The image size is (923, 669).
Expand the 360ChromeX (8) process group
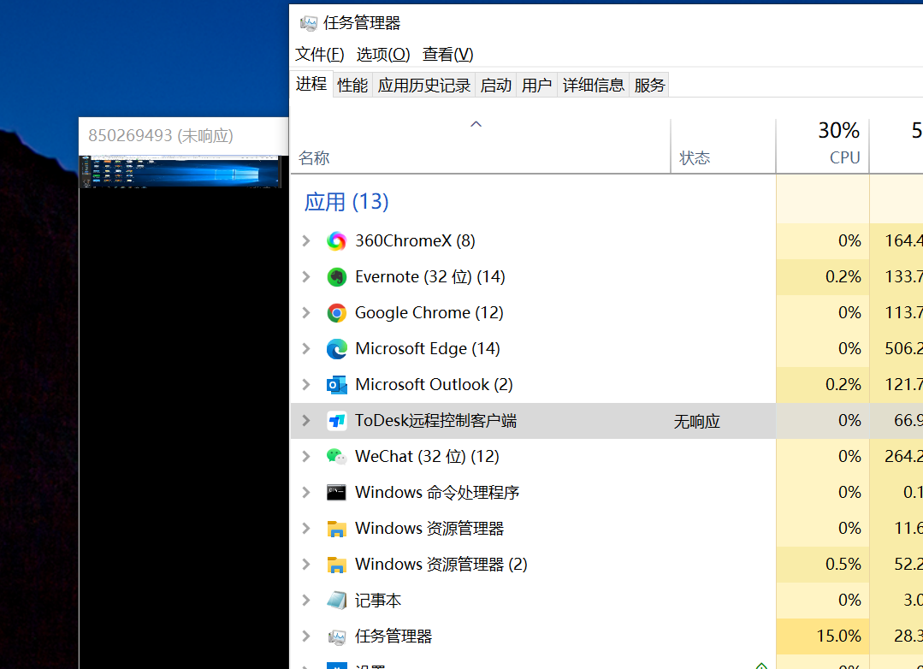(x=306, y=241)
